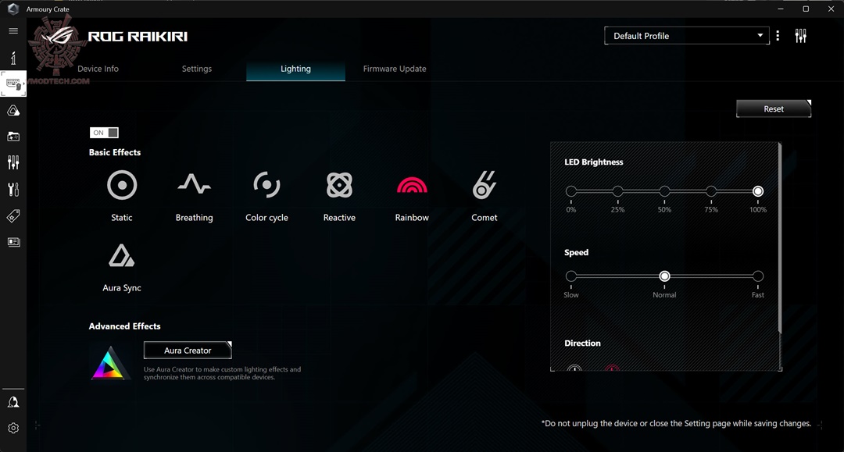Select the counterclockwise Direction option
The height and width of the screenshot is (452, 844).
[612, 368]
